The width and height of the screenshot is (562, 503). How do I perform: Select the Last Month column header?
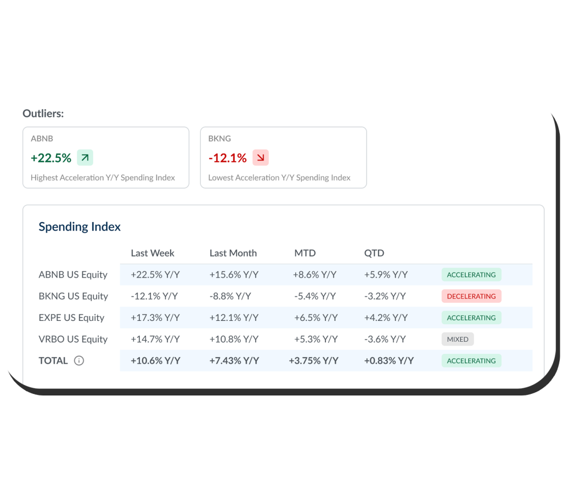[233, 253]
